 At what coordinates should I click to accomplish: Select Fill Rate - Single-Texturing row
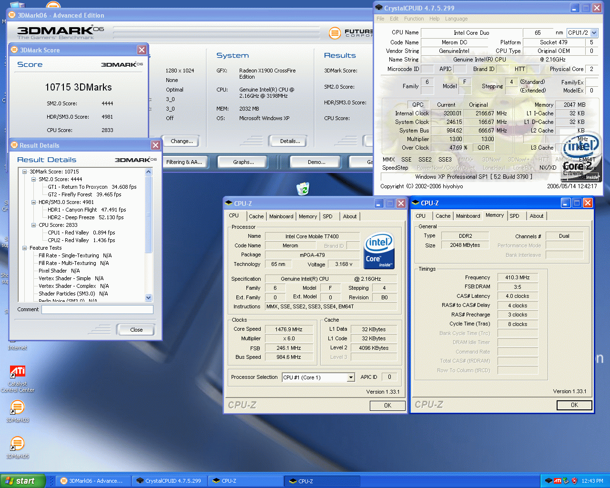(x=75, y=255)
